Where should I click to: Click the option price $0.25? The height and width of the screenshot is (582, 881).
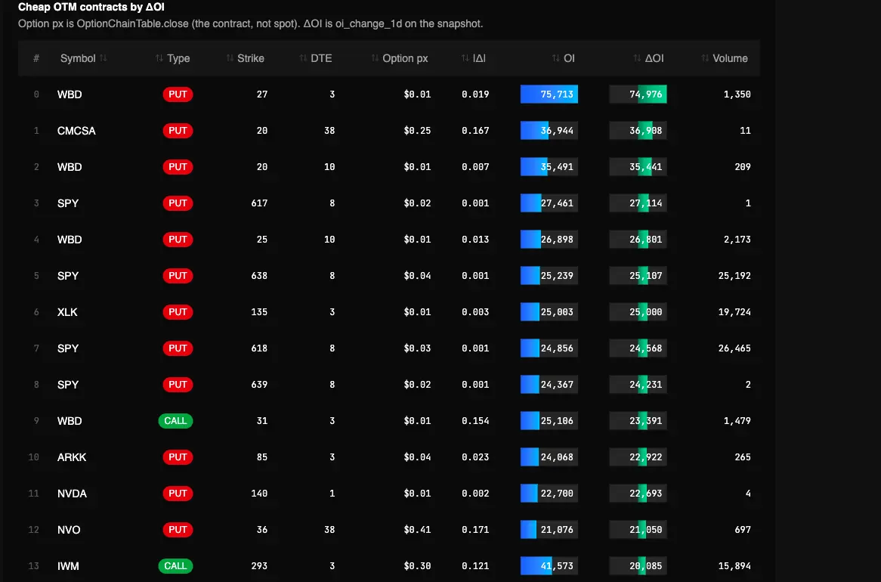coord(417,131)
